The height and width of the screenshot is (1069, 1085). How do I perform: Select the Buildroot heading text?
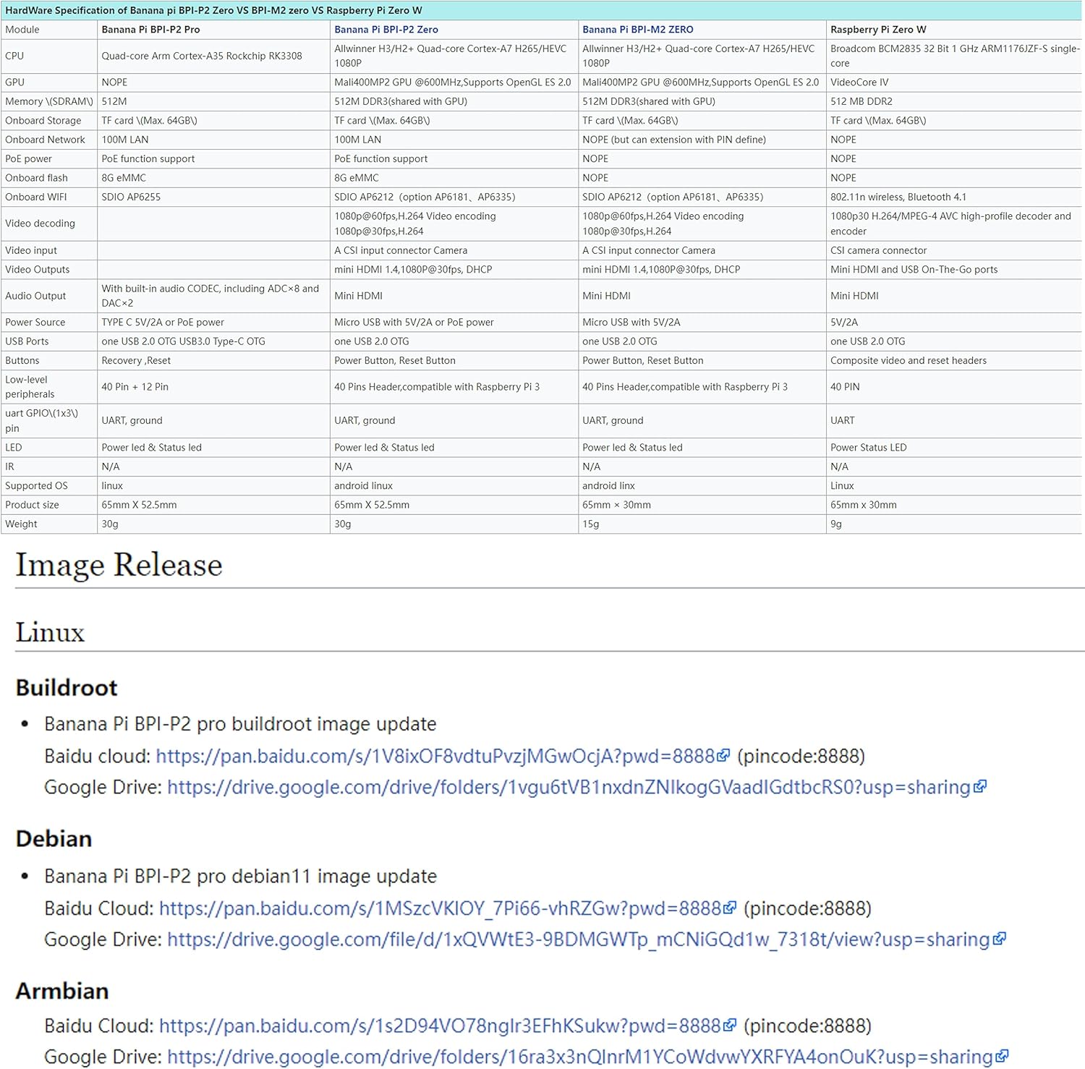tap(67, 687)
